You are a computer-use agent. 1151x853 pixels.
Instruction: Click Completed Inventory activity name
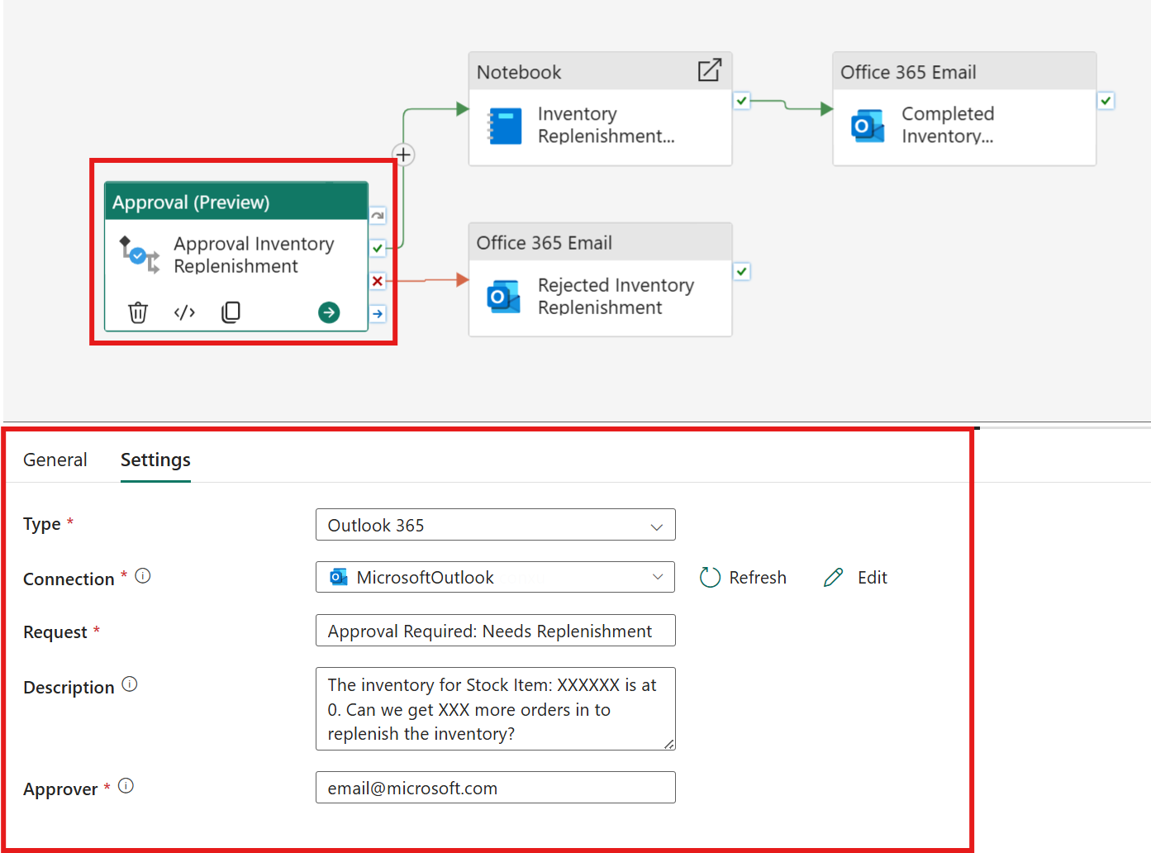tap(948, 125)
